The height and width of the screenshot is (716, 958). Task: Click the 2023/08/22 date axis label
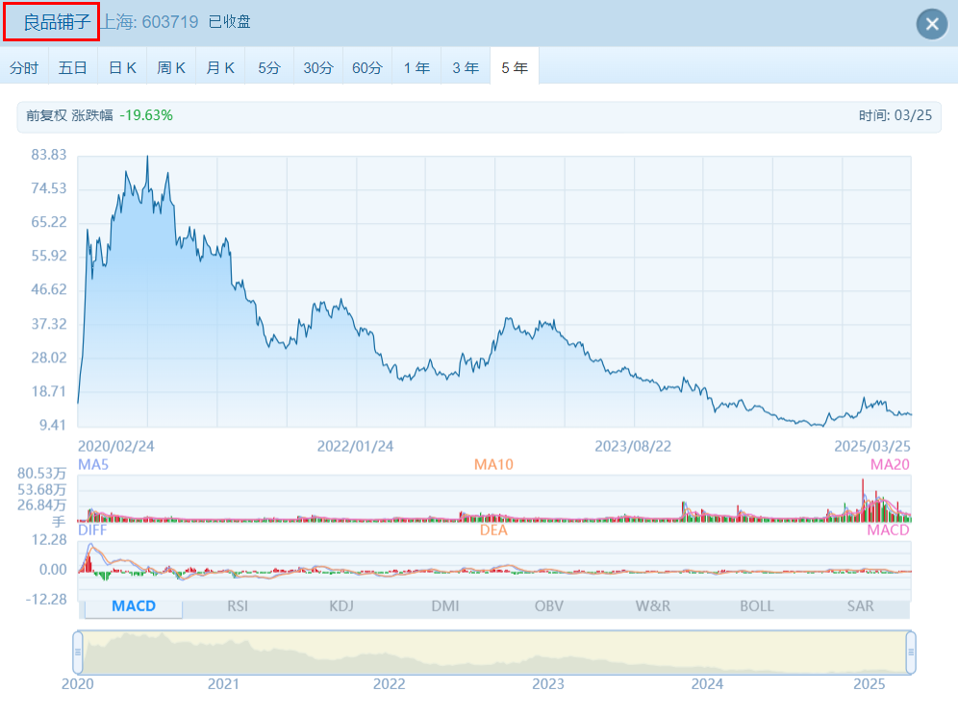point(633,446)
